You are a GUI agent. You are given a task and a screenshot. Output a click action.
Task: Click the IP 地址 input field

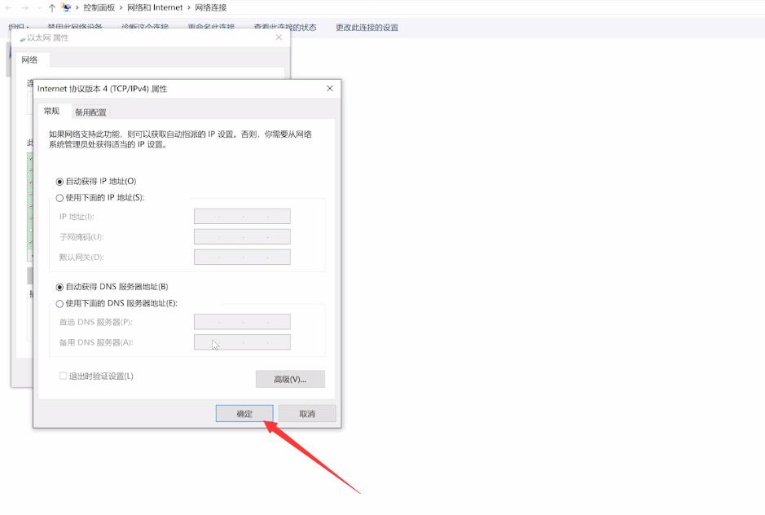pos(242,216)
